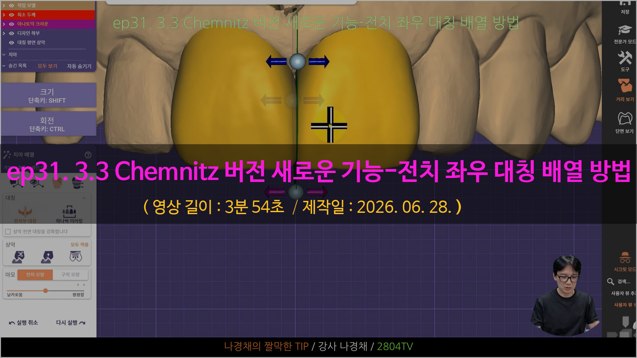Collapse the 대칭 section chevron

click(x=84, y=198)
